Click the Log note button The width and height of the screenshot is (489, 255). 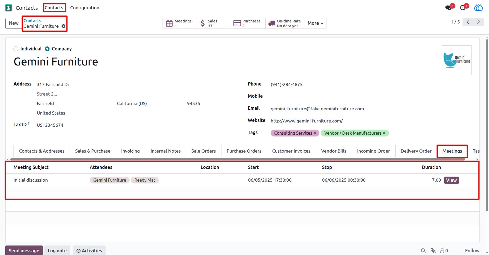(x=57, y=251)
